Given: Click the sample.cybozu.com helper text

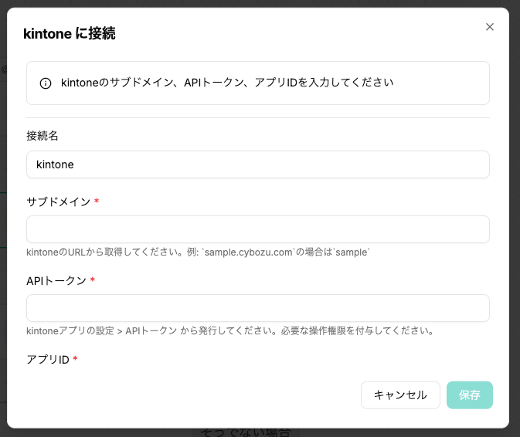Looking at the screenshot, I should click(199, 252).
